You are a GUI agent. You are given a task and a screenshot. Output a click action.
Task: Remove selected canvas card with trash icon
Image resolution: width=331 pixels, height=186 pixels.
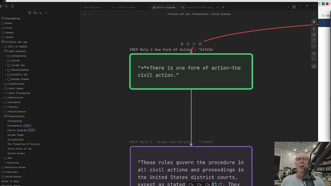(x=182, y=44)
